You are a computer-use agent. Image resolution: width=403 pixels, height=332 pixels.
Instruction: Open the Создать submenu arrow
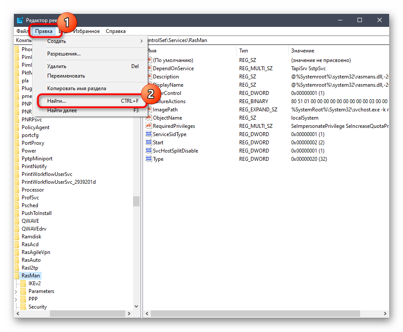141,41
